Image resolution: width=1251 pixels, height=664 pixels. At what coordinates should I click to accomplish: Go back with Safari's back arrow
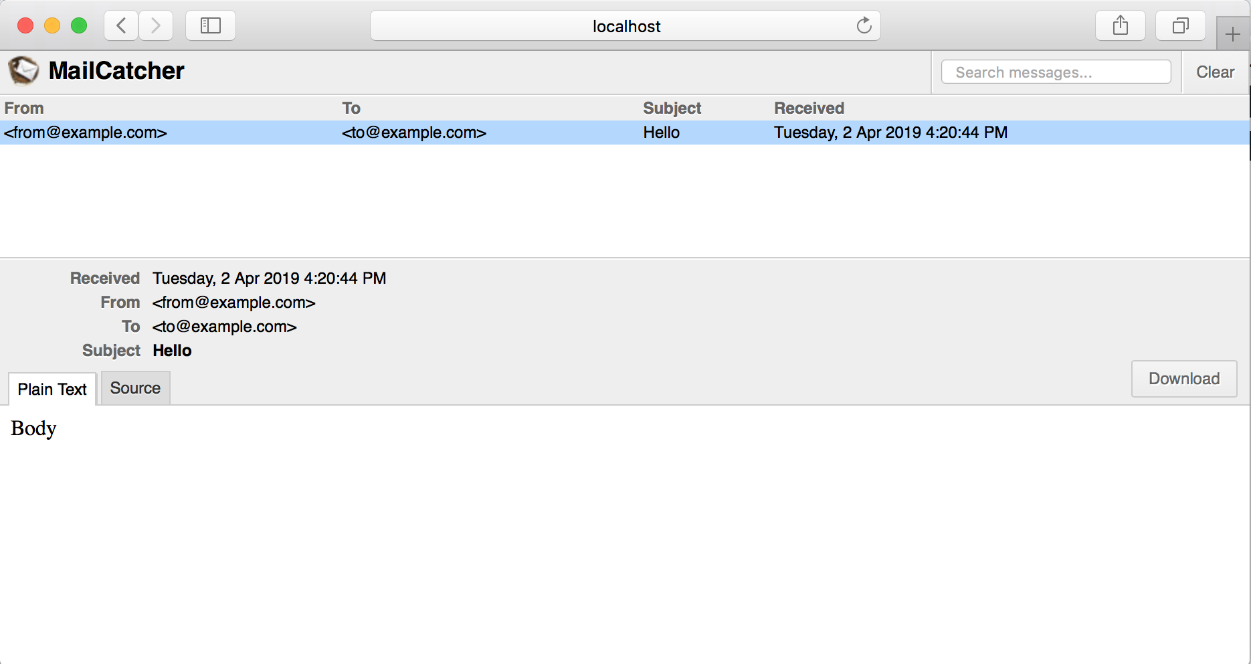click(x=121, y=26)
